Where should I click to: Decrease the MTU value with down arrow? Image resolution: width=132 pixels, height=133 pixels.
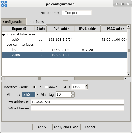click(x=86, y=88)
